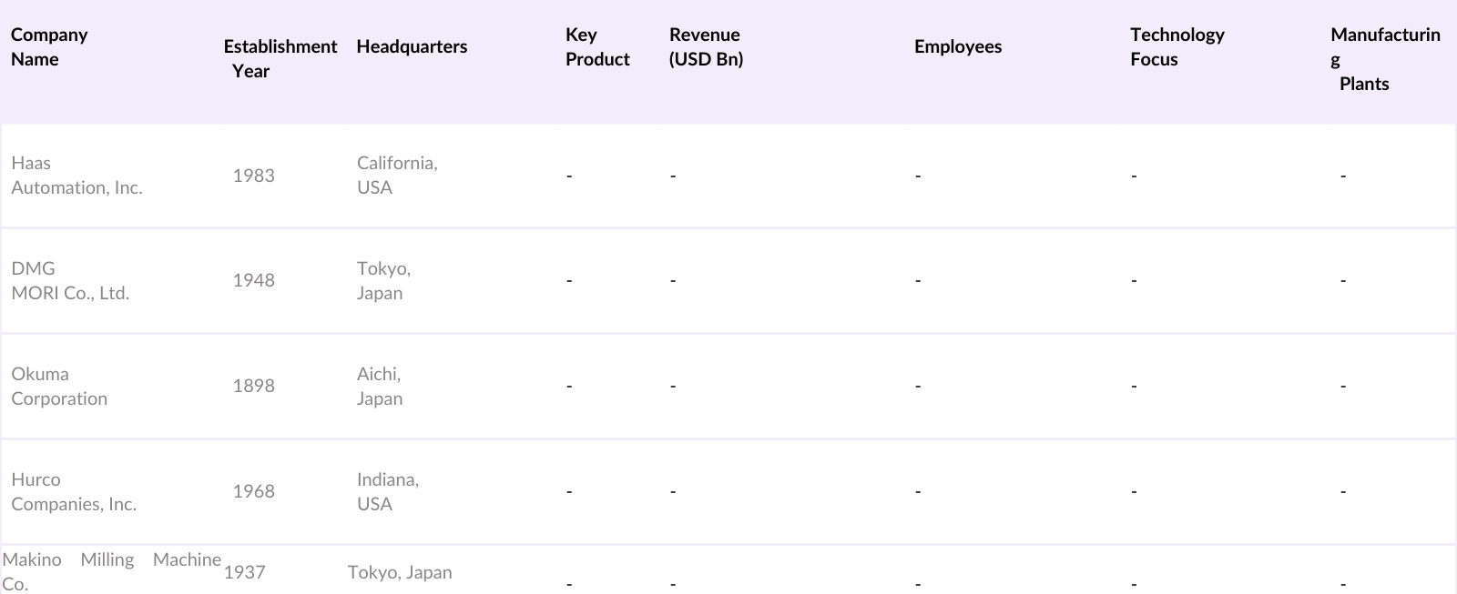Image resolution: width=1457 pixels, height=594 pixels.
Task: Click the Company Name column header
Action: (x=49, y=46)
